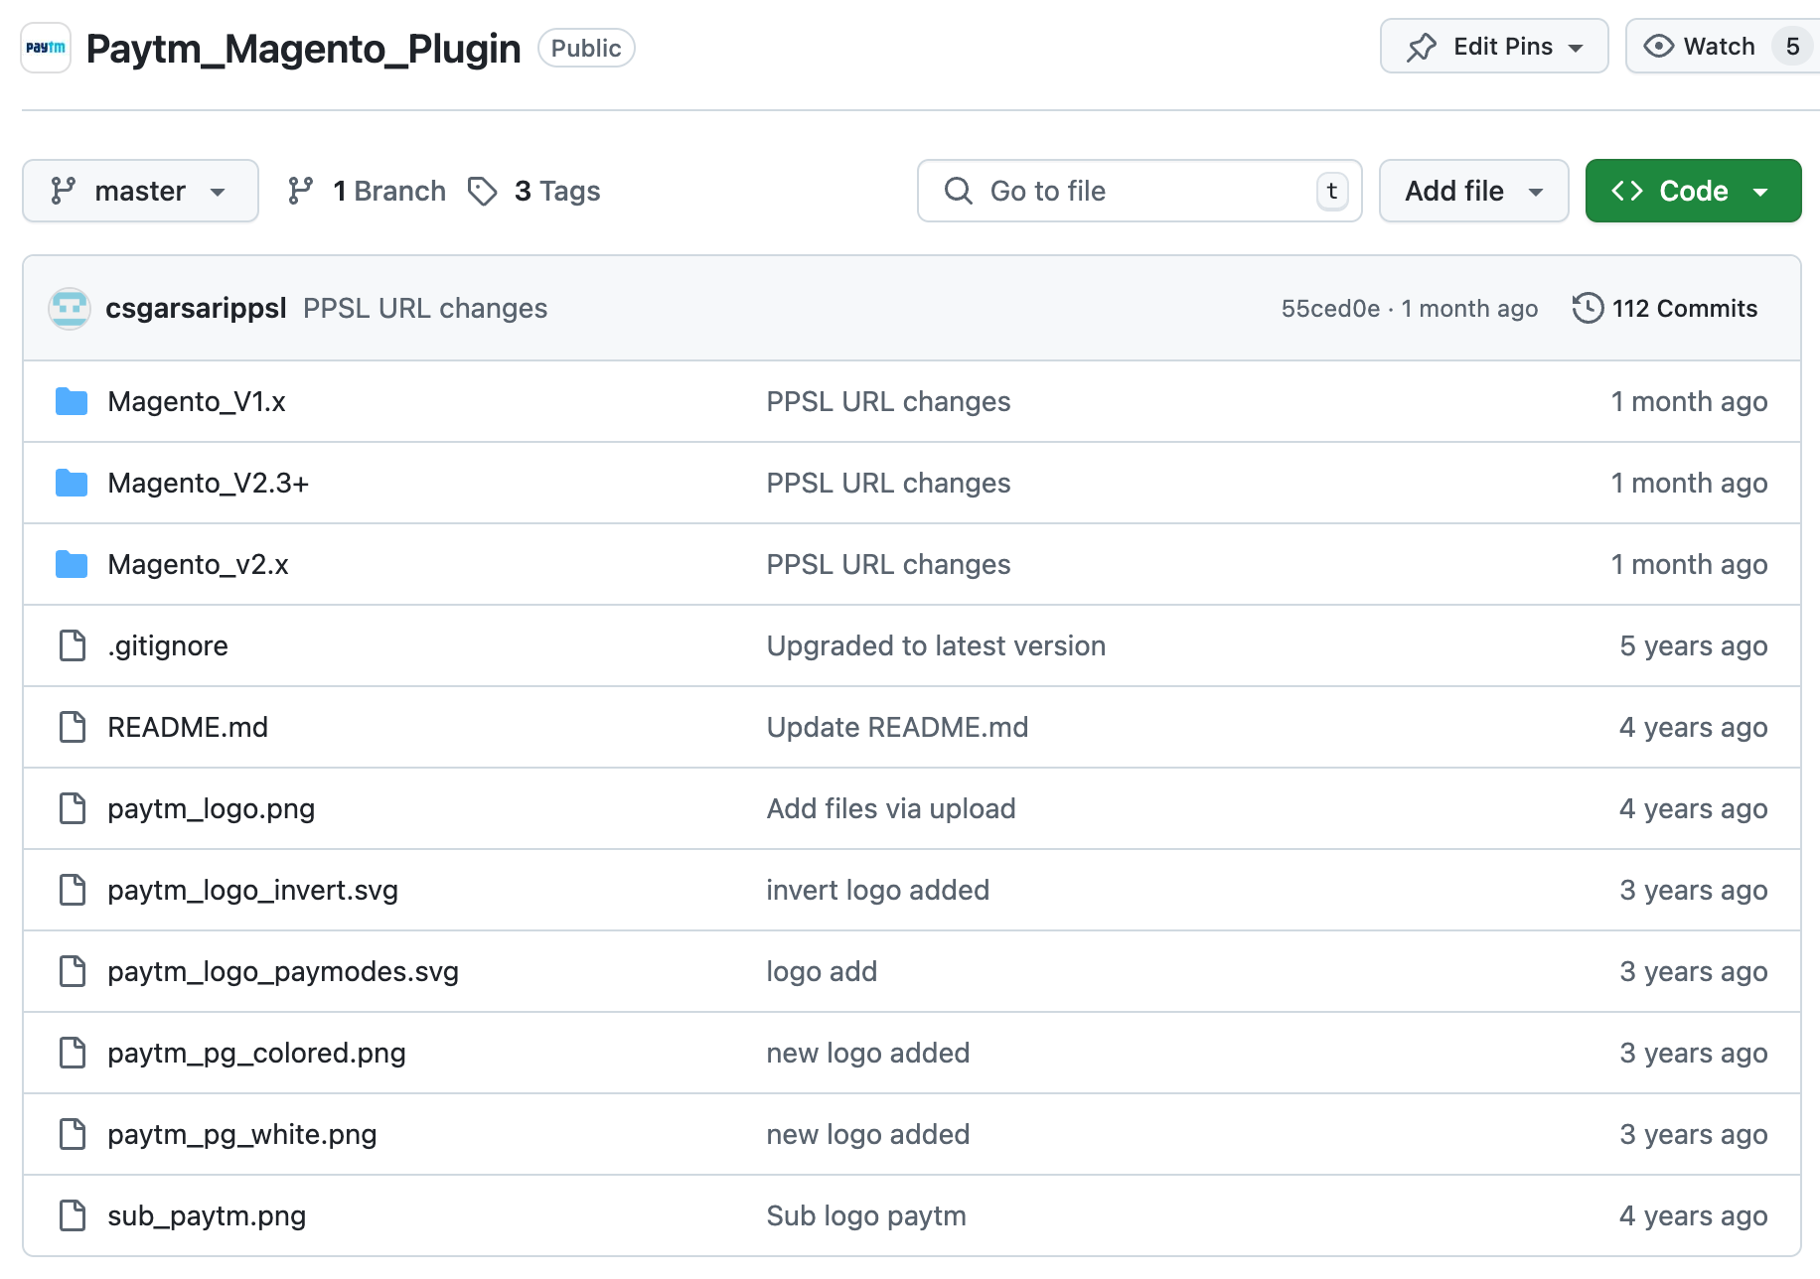The height and width of the screenshot is (1279, 1820).
Task: Open the paytm_logo_invert.svg file
Action: [x=252, y=890]
